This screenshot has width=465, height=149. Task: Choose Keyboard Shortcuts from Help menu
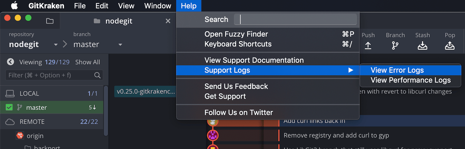click(238, 44)
